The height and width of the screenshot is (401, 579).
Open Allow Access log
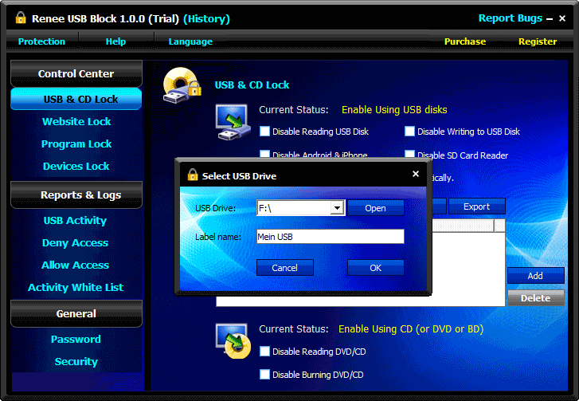[75, 265]
